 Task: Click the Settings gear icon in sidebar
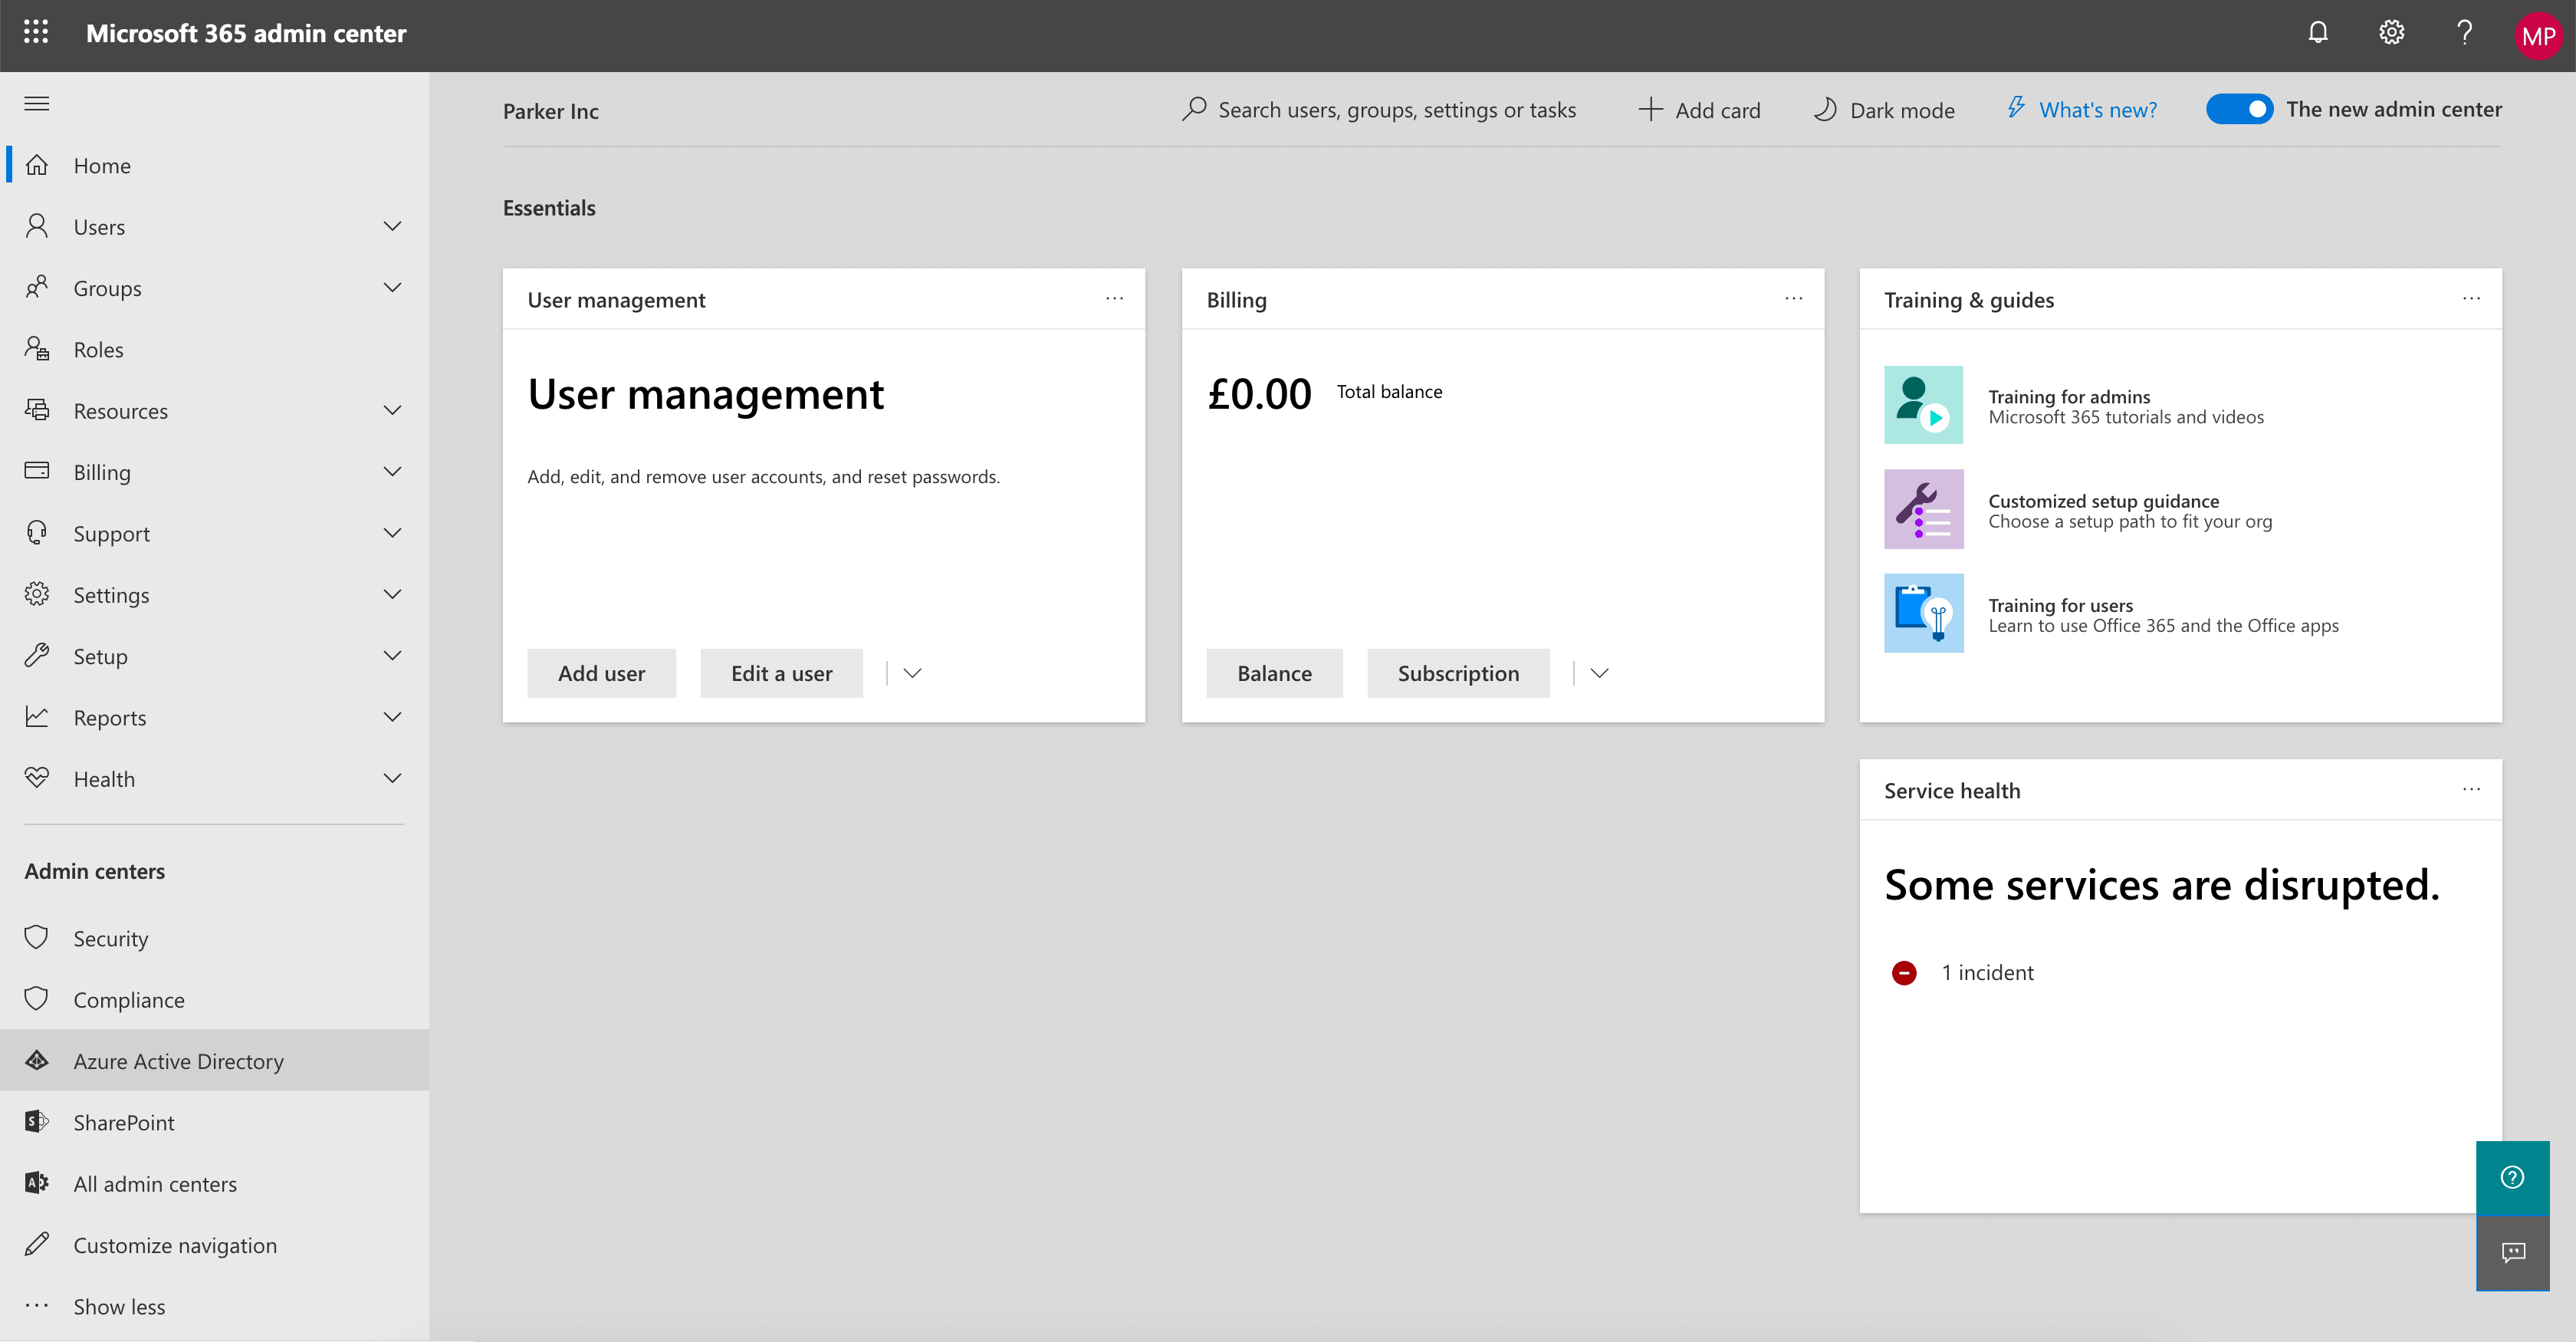point(37,594)
